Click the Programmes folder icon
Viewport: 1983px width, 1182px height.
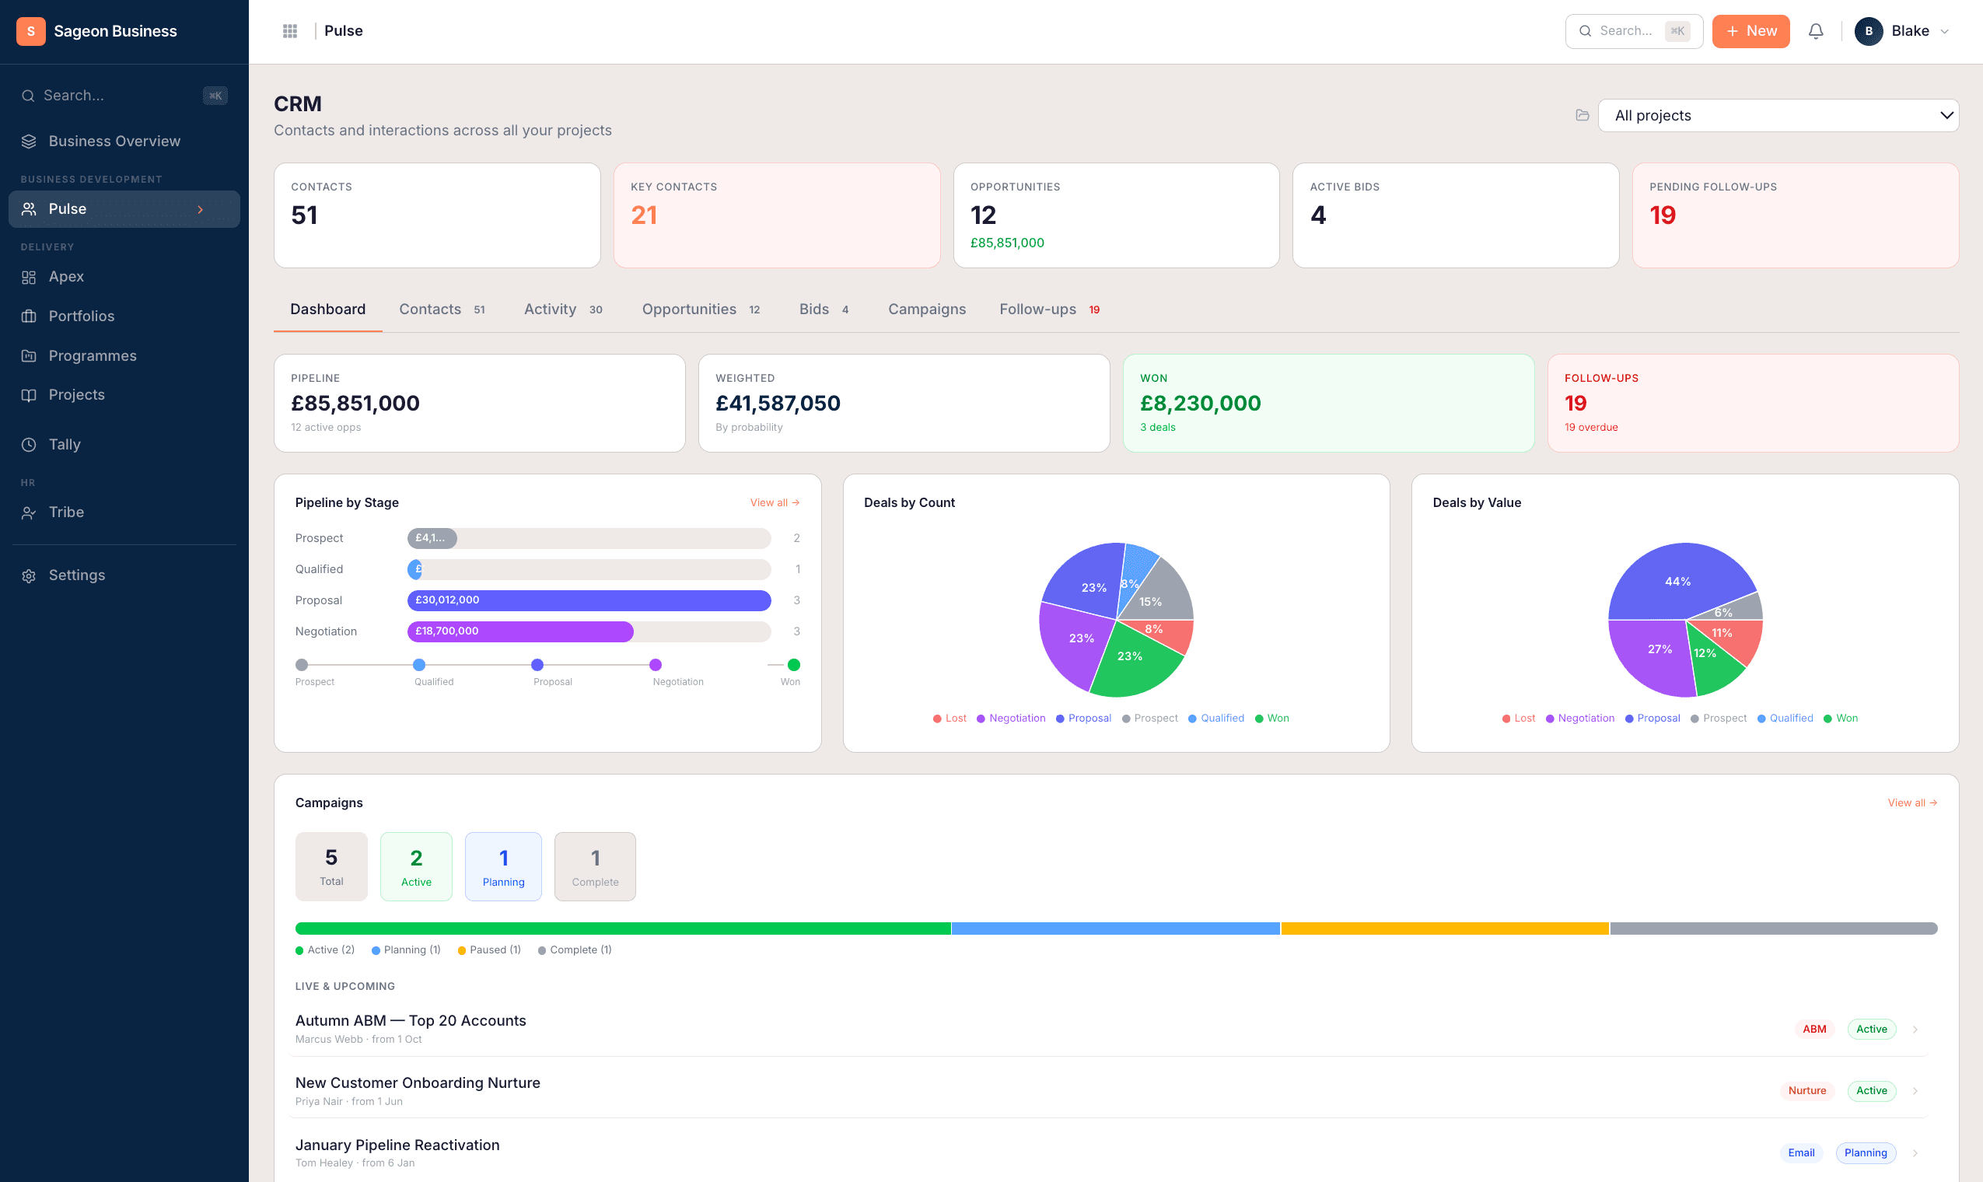tap(29, 356)
